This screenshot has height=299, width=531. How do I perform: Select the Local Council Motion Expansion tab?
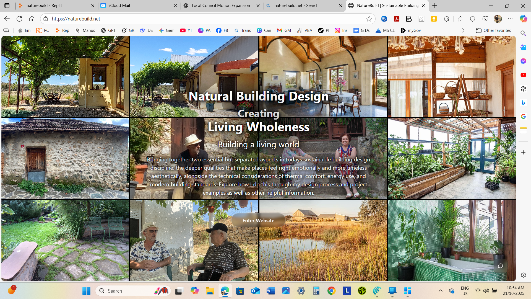[222, 6]
